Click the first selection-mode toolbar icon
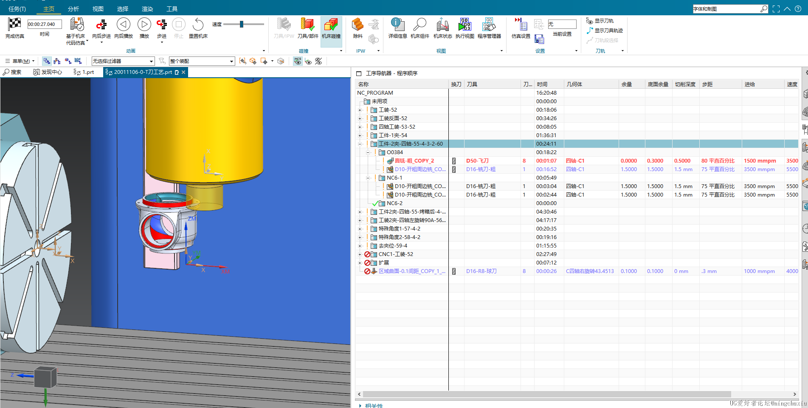Viewport: 808px width, 408px height. tap(47, 61)
